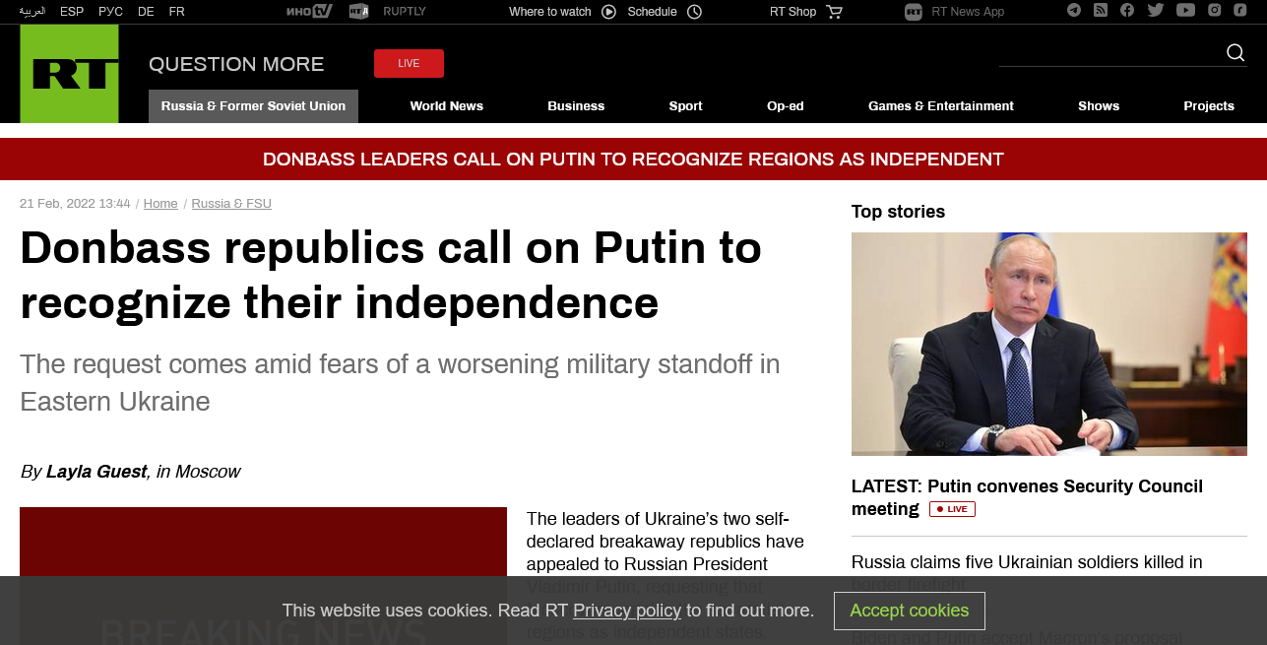
Task: Click the red Donbass leaders breaking banner
Action: (633, 160)
